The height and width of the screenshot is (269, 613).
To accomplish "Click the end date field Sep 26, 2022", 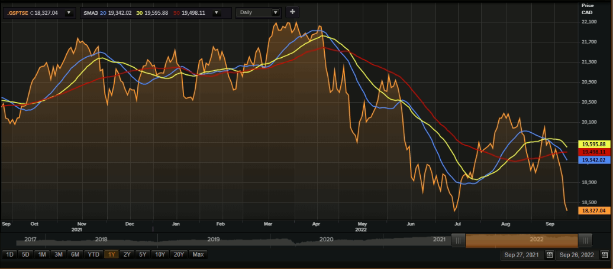I will (x=577, y=255).
